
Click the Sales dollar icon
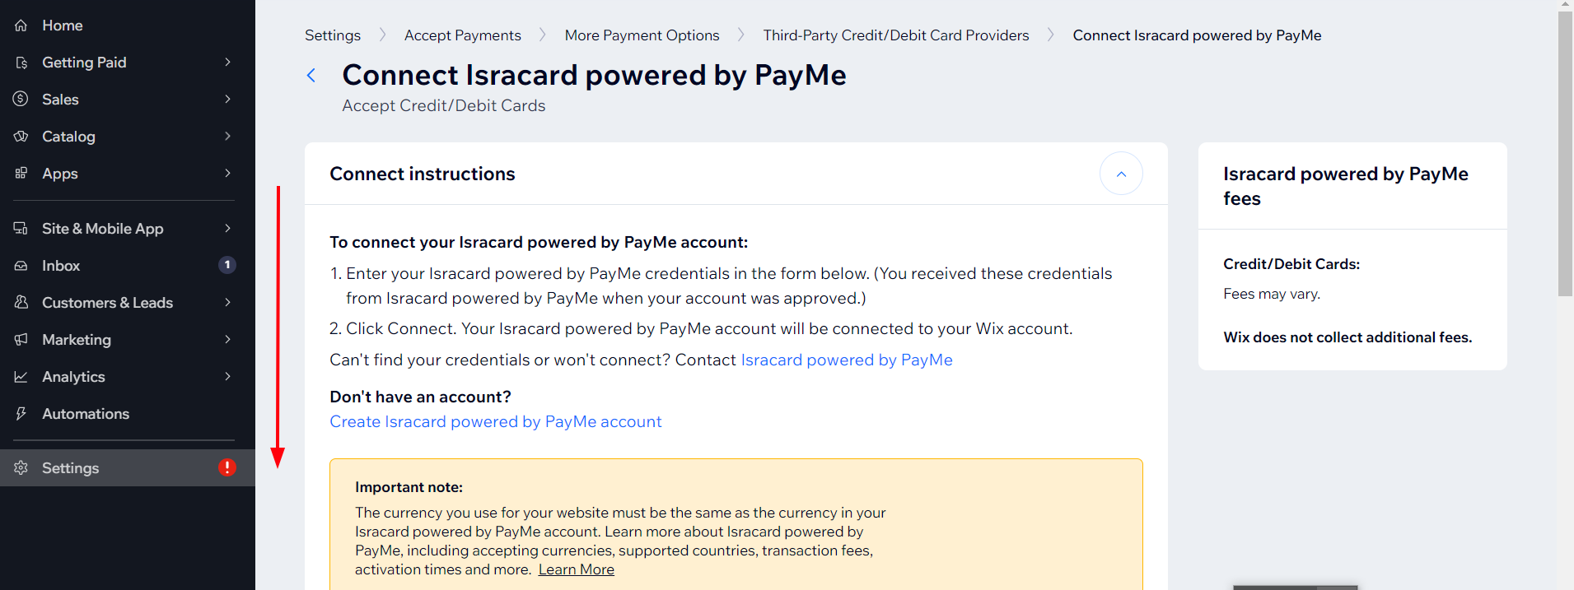point(21,100)
